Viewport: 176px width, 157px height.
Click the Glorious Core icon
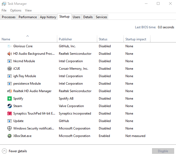coord(10,46)
